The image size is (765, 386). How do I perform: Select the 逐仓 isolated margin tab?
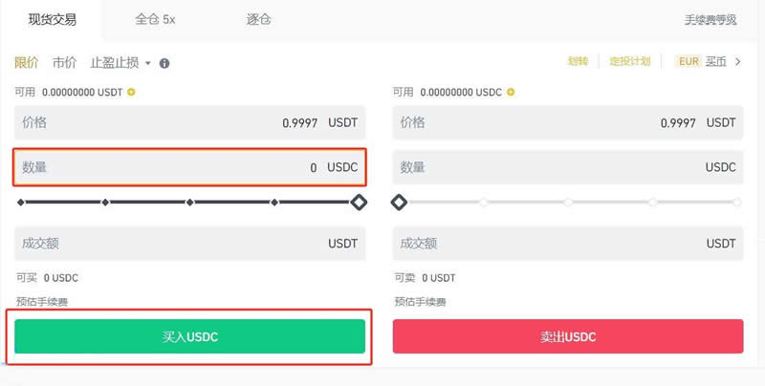[258, 19]
